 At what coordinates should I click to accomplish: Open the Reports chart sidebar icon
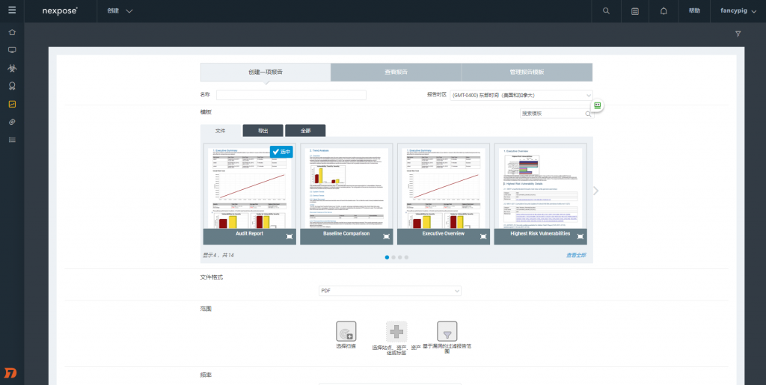coord(12,104)
